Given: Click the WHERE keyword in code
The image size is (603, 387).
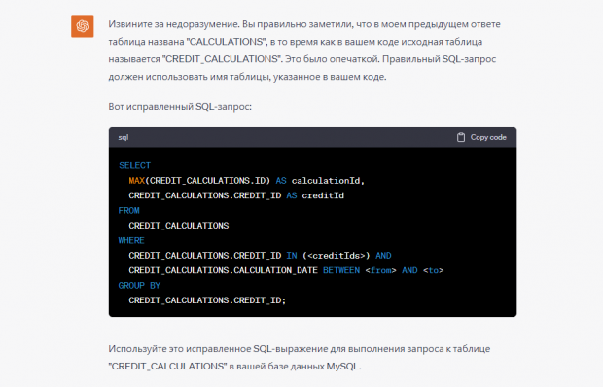Looking at the screenshot, I should tap(131, 240).
